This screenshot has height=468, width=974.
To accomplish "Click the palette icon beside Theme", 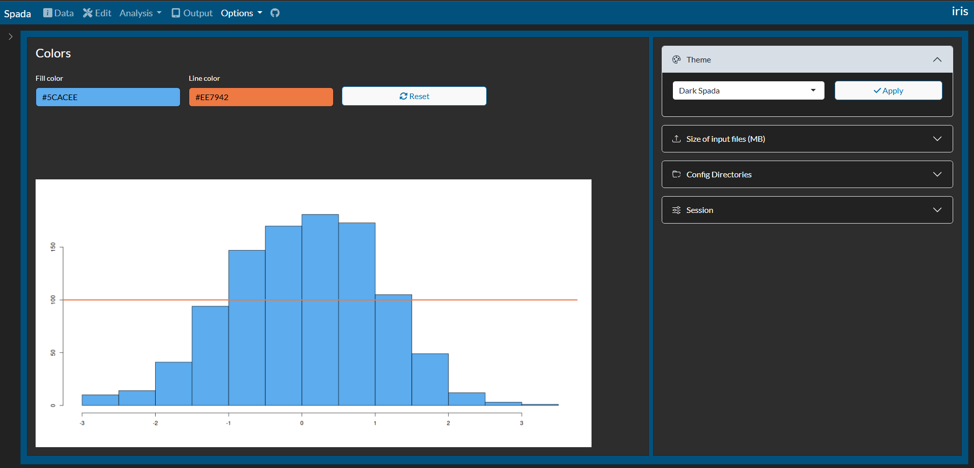I will click(x=676, y=59).
